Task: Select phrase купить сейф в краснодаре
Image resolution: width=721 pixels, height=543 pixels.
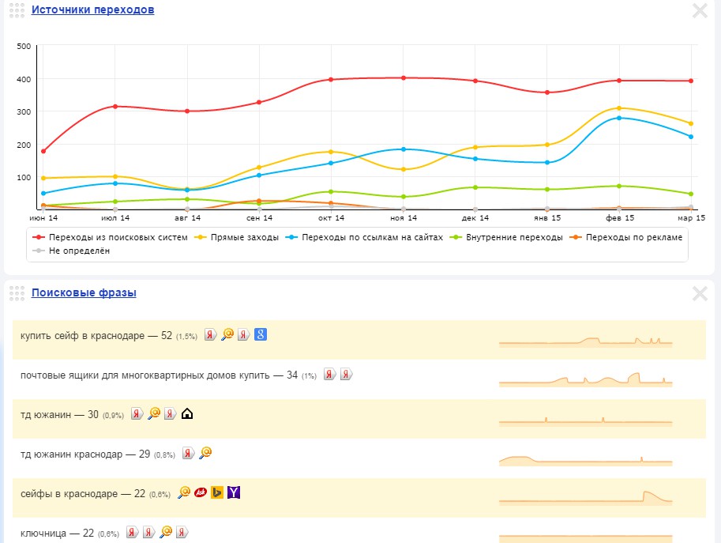Action: point(82,335)
